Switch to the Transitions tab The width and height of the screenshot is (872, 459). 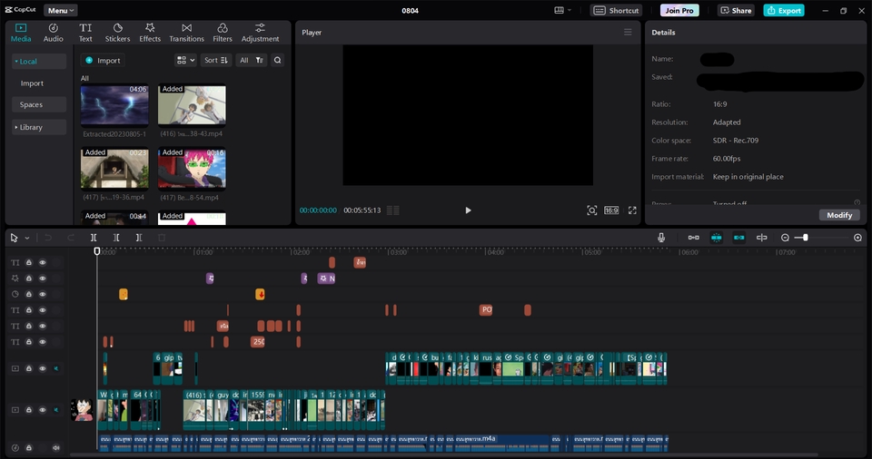pyautogui.click(x=186, y=33)
